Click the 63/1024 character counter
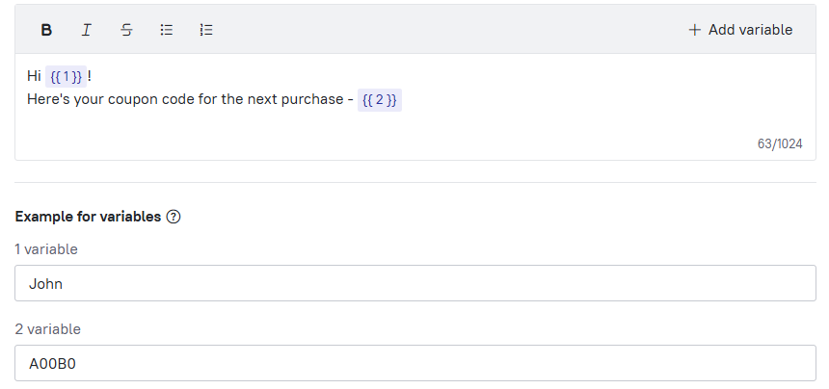 click(x=780, y=144)
